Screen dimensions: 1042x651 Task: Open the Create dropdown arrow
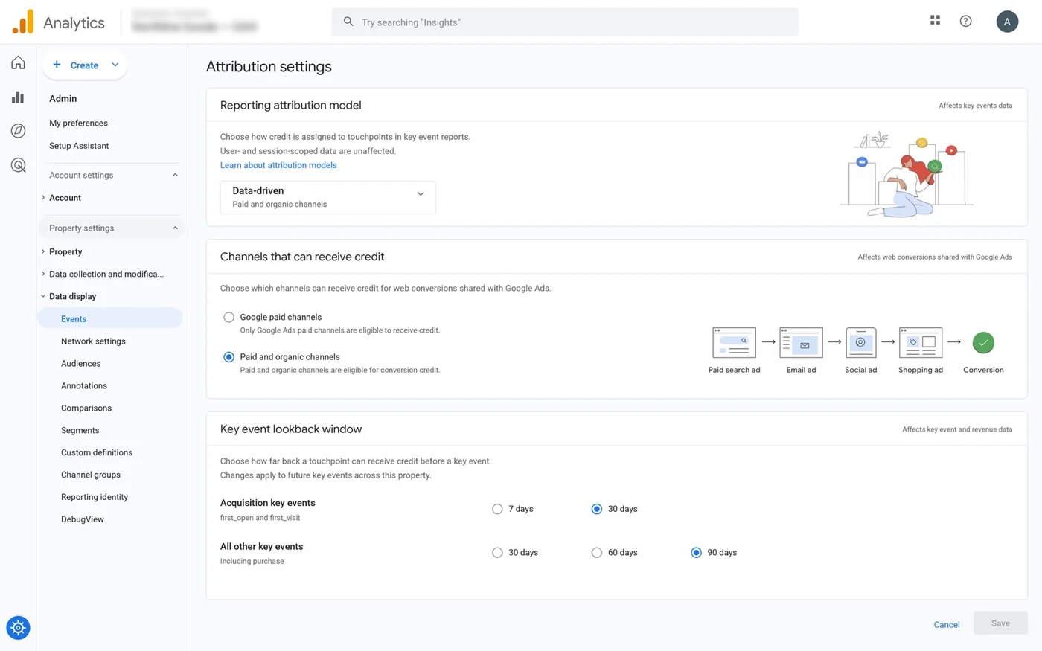(115, 65)
